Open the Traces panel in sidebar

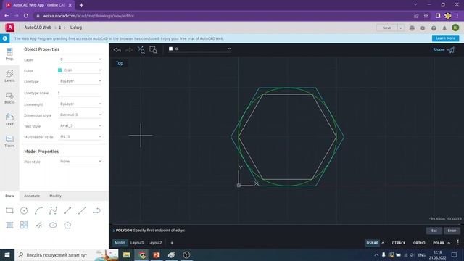(9, 141)
